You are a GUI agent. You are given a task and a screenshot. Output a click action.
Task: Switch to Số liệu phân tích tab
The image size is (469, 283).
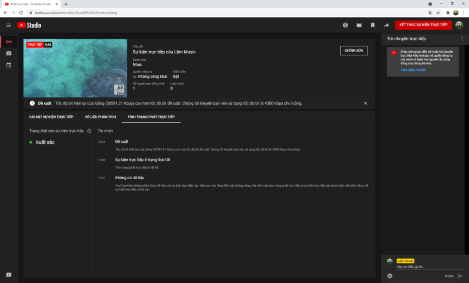point(100,117)
